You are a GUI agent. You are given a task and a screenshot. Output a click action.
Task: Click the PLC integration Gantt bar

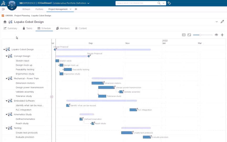133,110
